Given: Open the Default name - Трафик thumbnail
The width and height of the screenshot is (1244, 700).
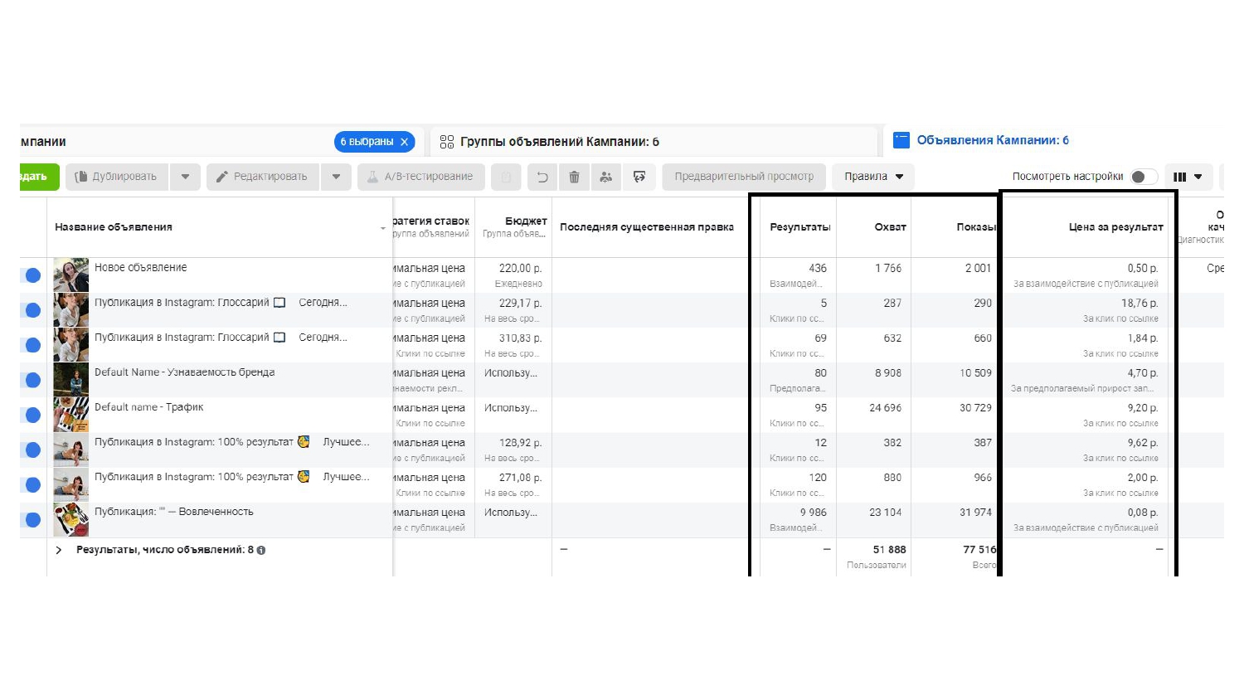Looking at the screenshot, I should [x=71, y=415].
